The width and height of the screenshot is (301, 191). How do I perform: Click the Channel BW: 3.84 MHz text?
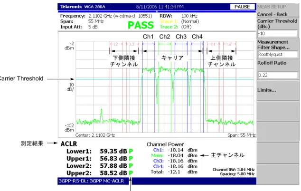tap(234, 170)
